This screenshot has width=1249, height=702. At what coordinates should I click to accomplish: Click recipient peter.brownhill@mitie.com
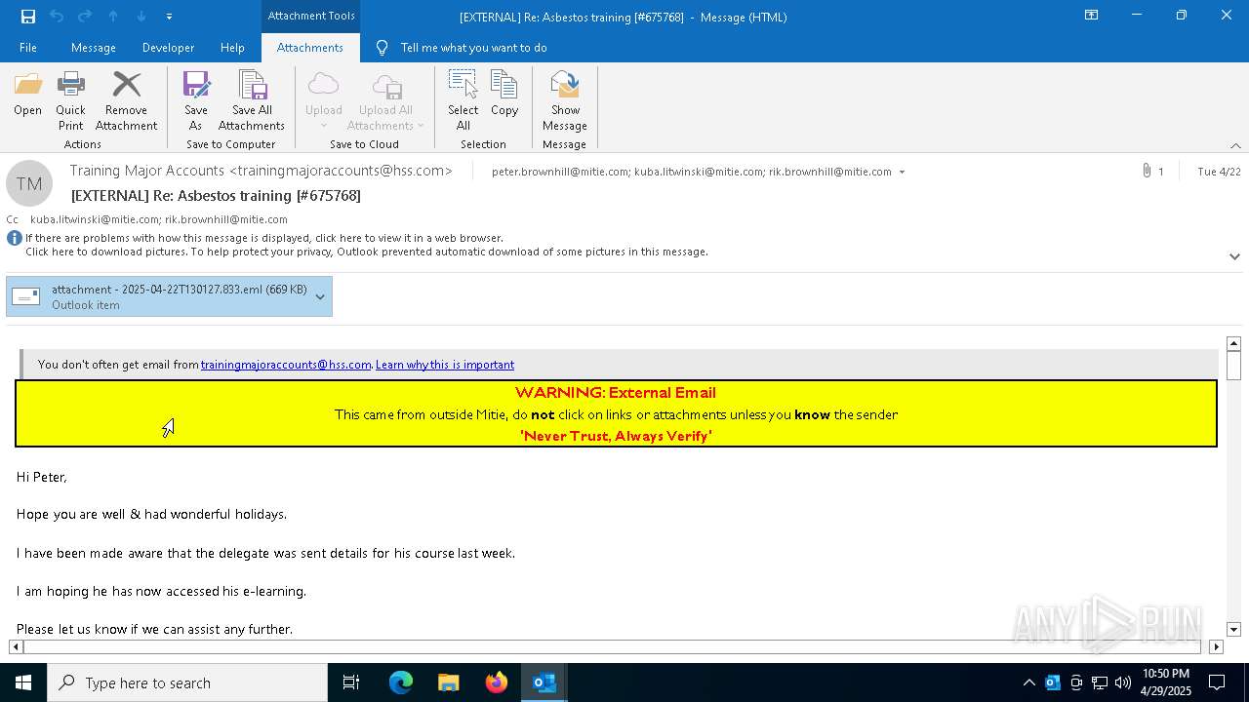pos(560,172)
